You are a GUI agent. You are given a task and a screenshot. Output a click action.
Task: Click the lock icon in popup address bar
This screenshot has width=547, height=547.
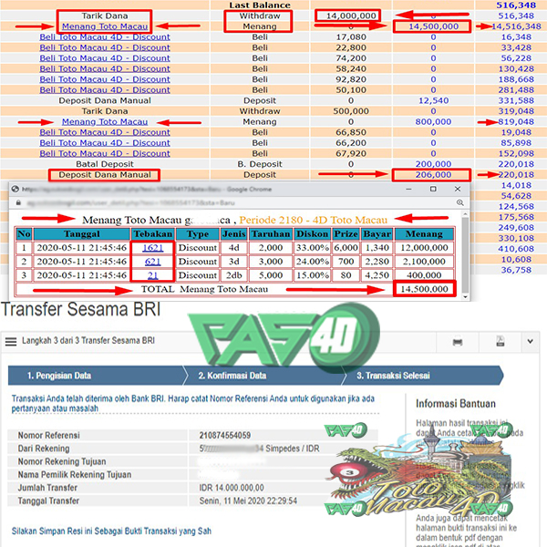click(18, 202)
